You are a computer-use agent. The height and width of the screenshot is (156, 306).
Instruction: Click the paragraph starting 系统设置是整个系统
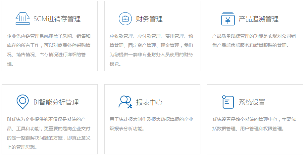point(254,124)
